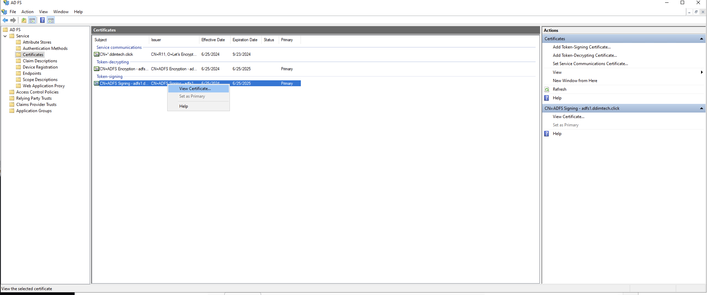Click Set Service Communications Certificate... action
Screen dimensions: 708x295
(590, 64)
